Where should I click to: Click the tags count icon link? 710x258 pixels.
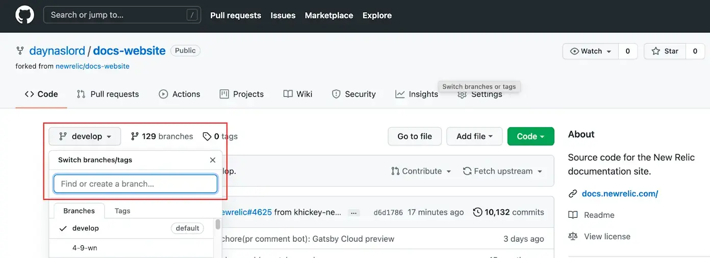(x=207, y=136)
